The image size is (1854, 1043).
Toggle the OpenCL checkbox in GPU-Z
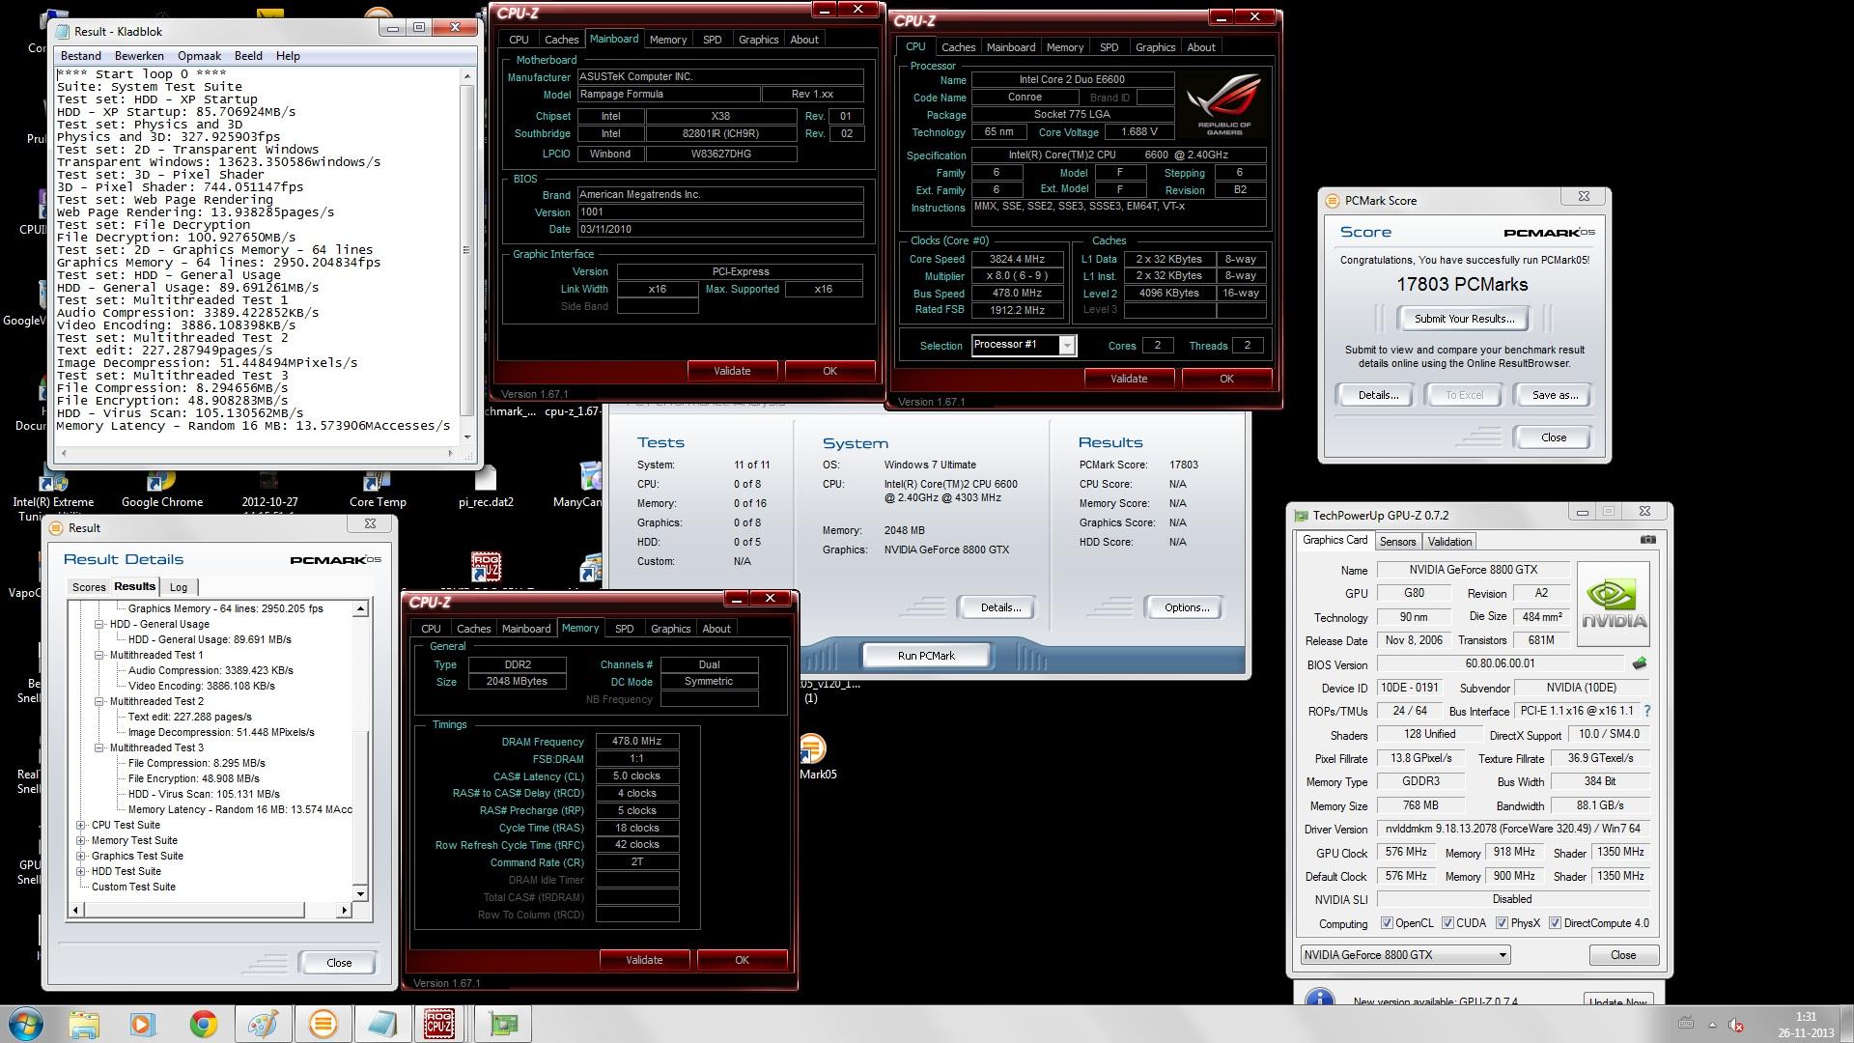tap(1387, 923)
